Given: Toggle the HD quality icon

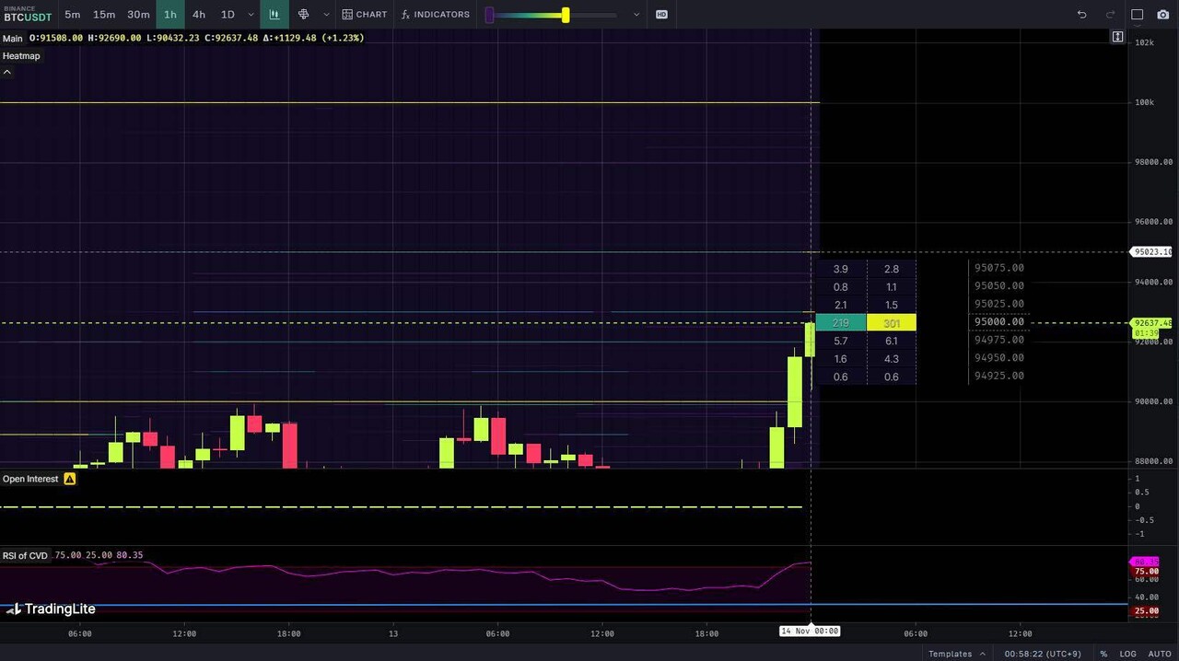Looking at the screenshot, I should 661,15.
